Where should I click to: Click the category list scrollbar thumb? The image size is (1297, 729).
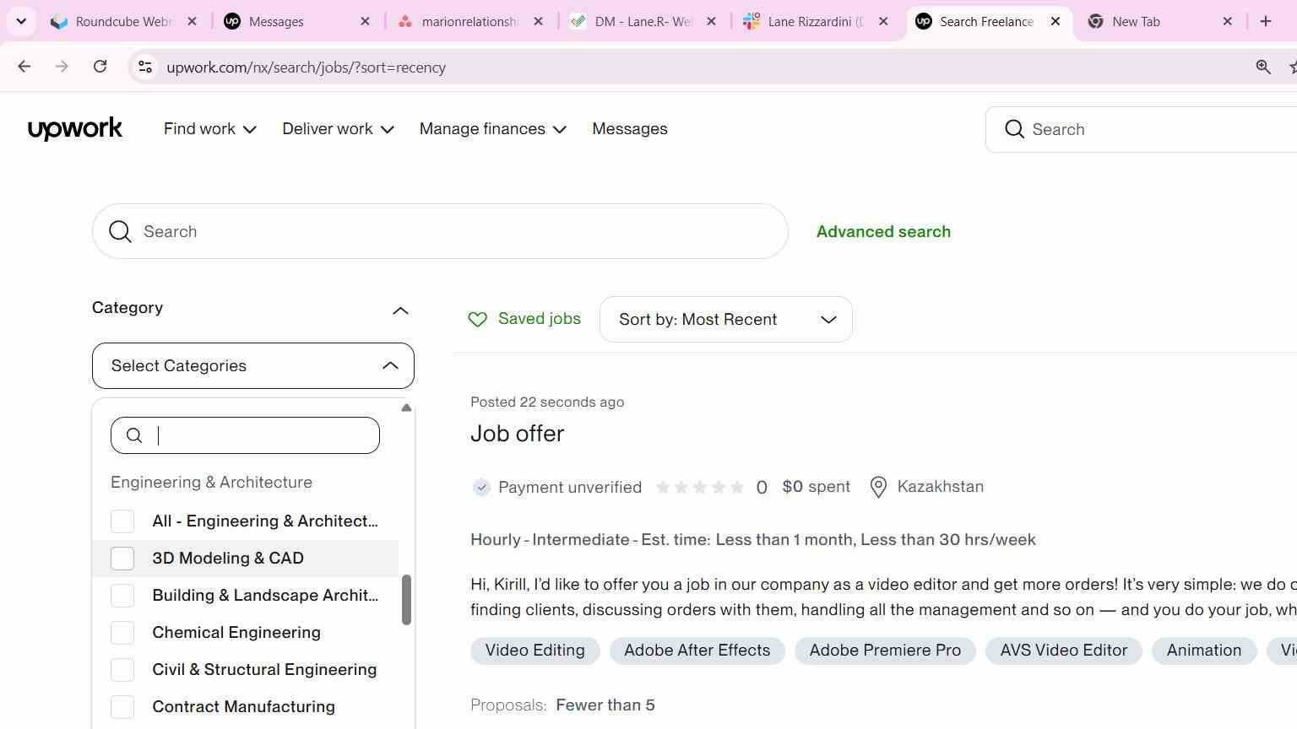point(406,600)
